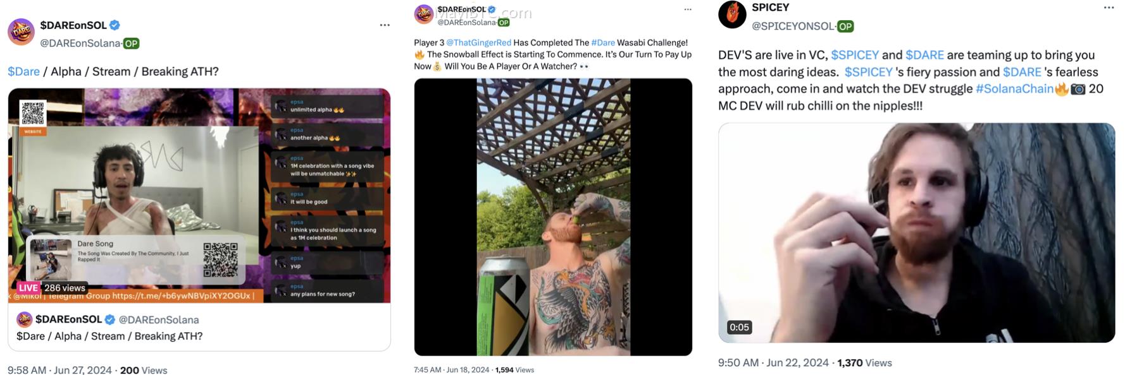1125x375 pixels.
Task: Click the website QR code in the live stream
Action: click(33, 114)
